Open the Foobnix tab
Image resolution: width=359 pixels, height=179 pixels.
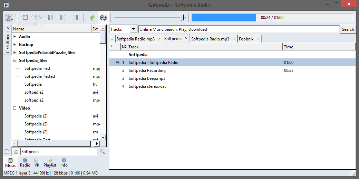pos(246,39)
